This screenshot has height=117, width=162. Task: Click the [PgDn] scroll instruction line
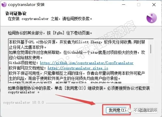click(50, 33)
